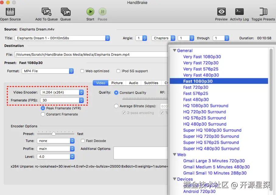Screen dimensions: 276x195
Task: Select the HQ 480p30 Surround preset
Action: (x=205, y=124)
